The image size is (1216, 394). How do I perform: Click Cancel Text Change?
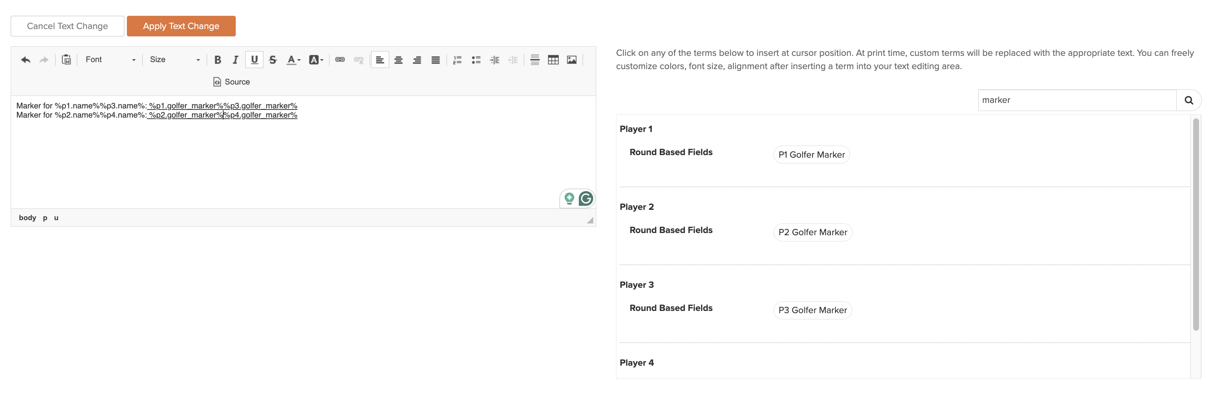point(68,26)
